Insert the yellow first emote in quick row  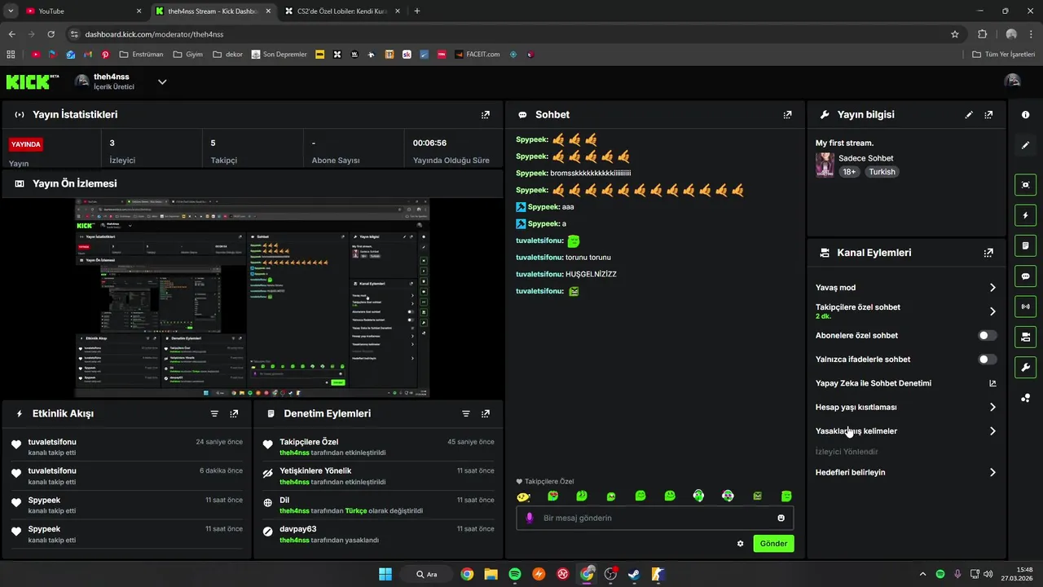pyautogui.click(x=523, y=496)
